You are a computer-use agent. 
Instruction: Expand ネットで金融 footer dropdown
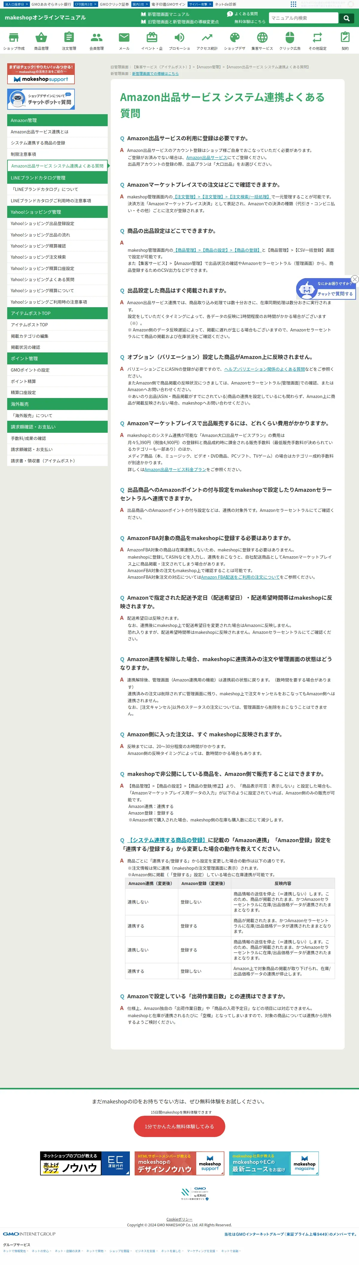click(x=230, y=1251)
